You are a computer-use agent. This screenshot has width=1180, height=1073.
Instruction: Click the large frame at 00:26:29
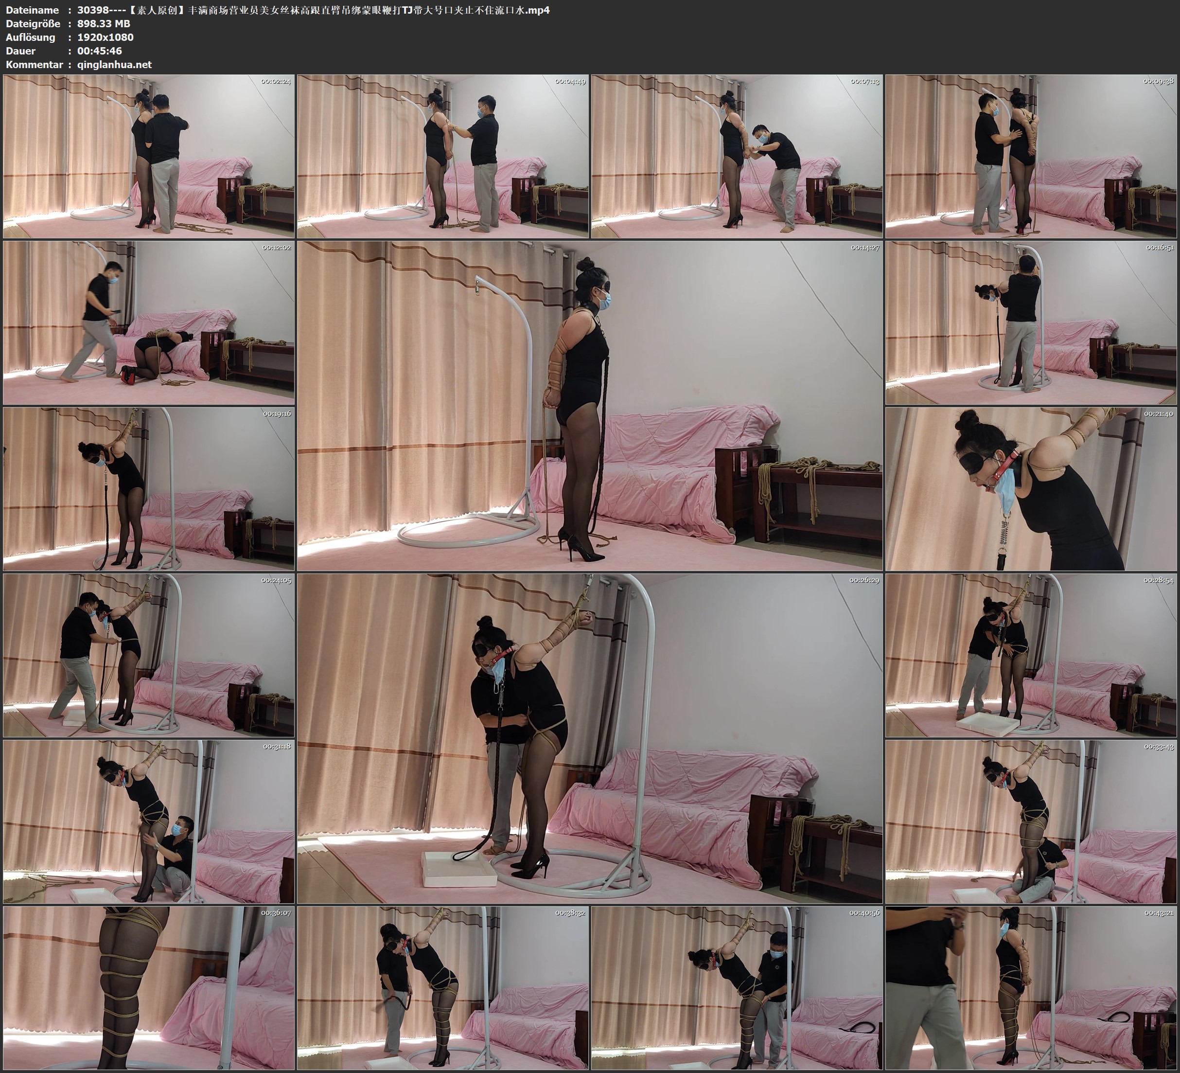pyautogui.click(x=589, y=738)
